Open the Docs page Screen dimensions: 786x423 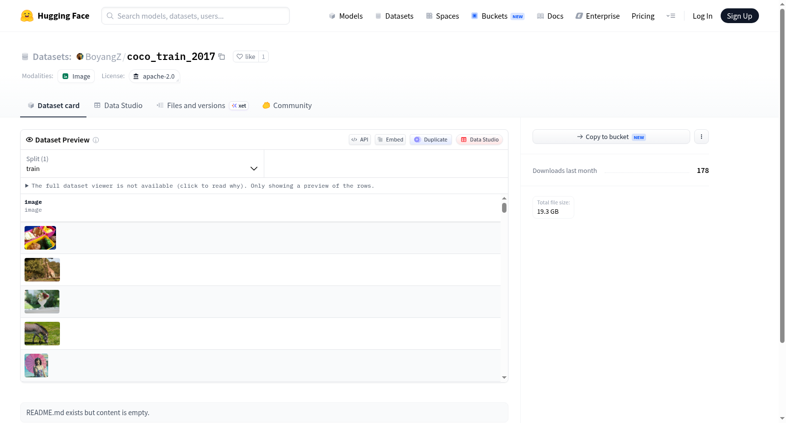[x=550, y=16]
